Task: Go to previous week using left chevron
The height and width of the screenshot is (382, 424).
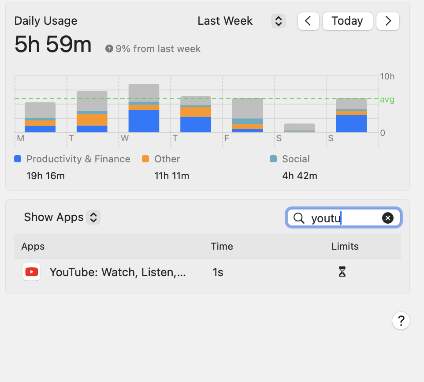Action: (309, 21)
